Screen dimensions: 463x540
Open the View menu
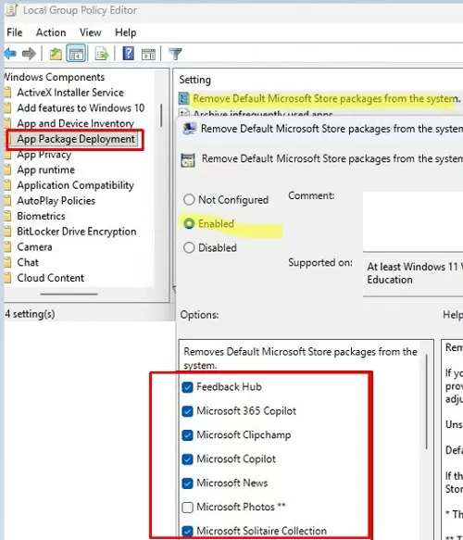[90, 32]
